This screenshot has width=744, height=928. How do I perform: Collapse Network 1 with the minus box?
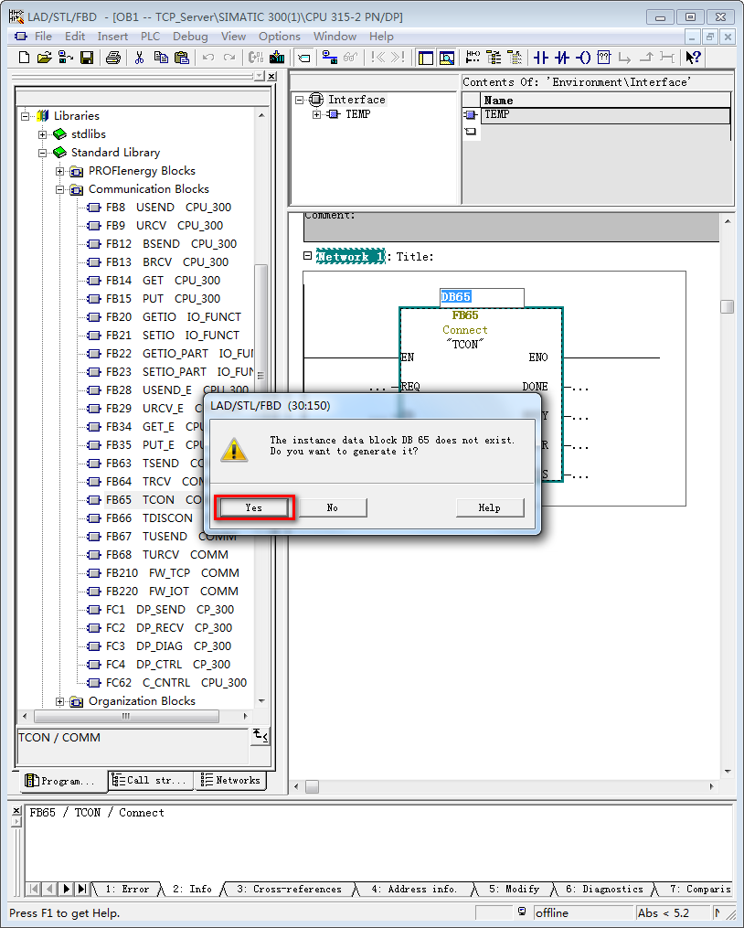click(307, 256)
